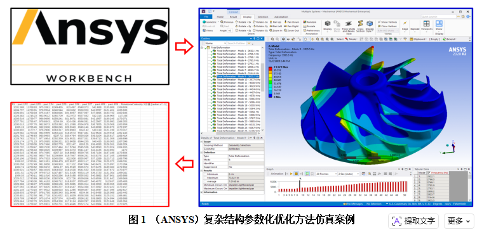Switch to the Home ribbon tab
The height and width of the screenshot is (230, 482).
220,17
